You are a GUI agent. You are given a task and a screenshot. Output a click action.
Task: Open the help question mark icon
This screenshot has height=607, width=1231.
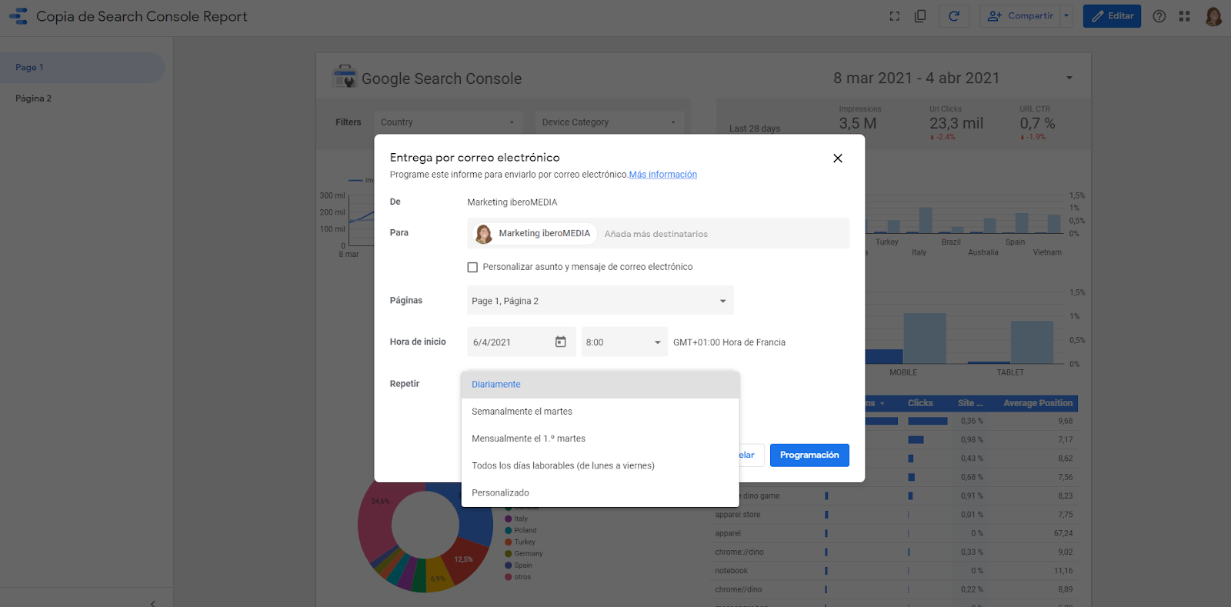point(1159,16)
